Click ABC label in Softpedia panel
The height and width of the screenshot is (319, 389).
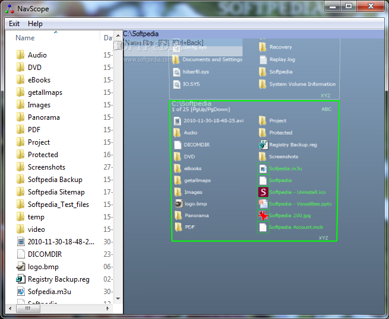(x=326, y=109)
